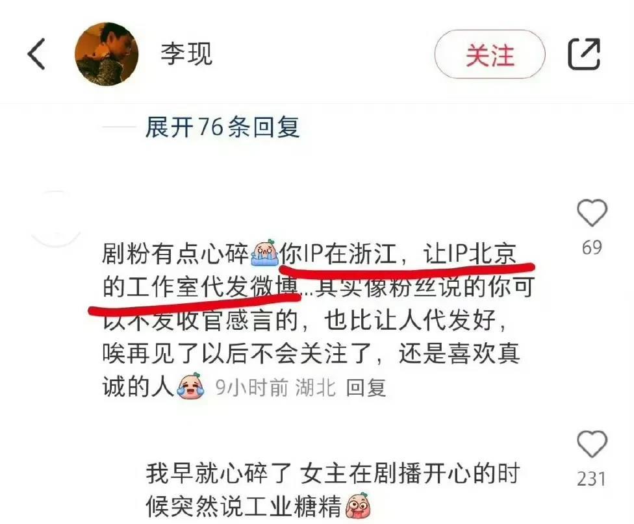Screen dimensions: 634x524
Task: Go back using the left arrow icon
Action: (x=36, y=54)
